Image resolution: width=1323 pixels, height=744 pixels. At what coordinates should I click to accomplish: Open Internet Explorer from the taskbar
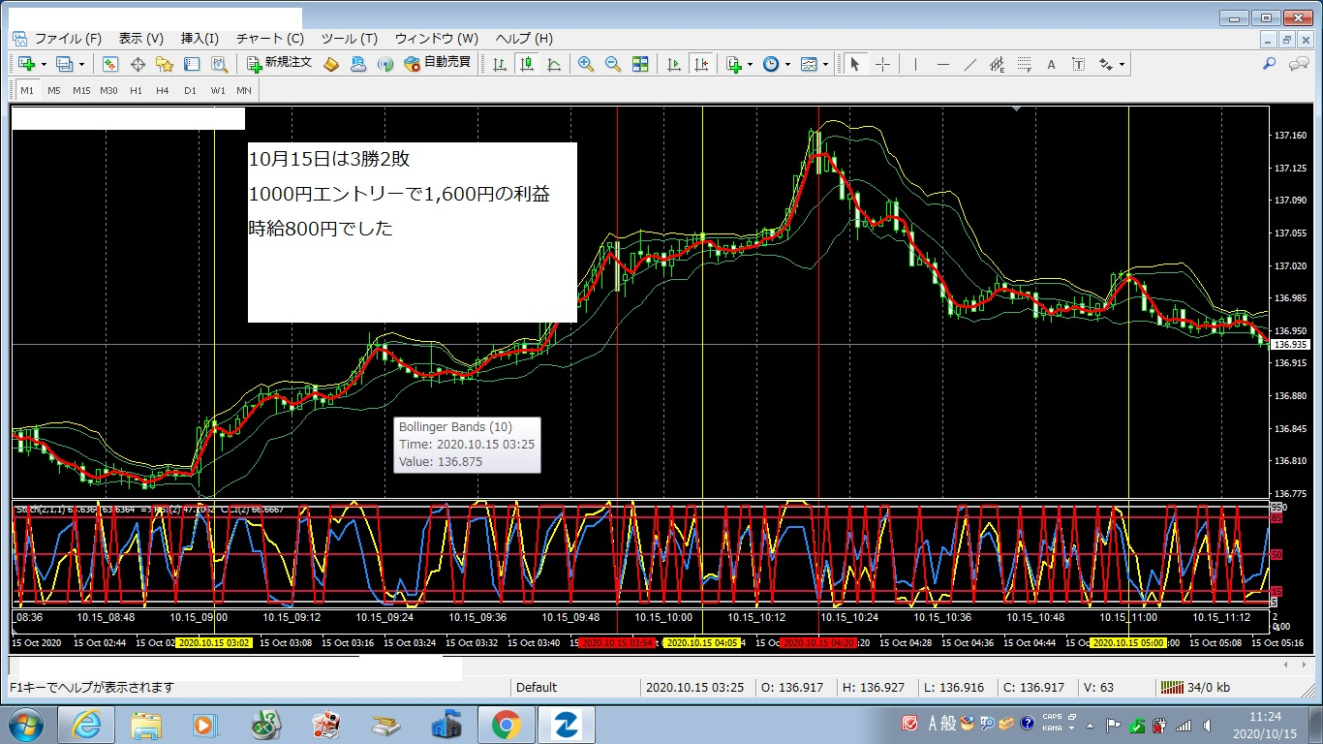tap(85, 724)
